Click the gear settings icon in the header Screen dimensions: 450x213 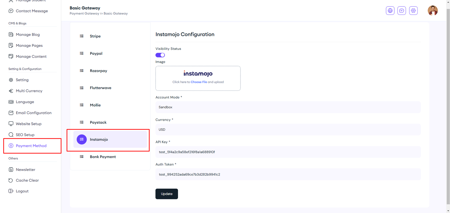click(x=413, y=11)
